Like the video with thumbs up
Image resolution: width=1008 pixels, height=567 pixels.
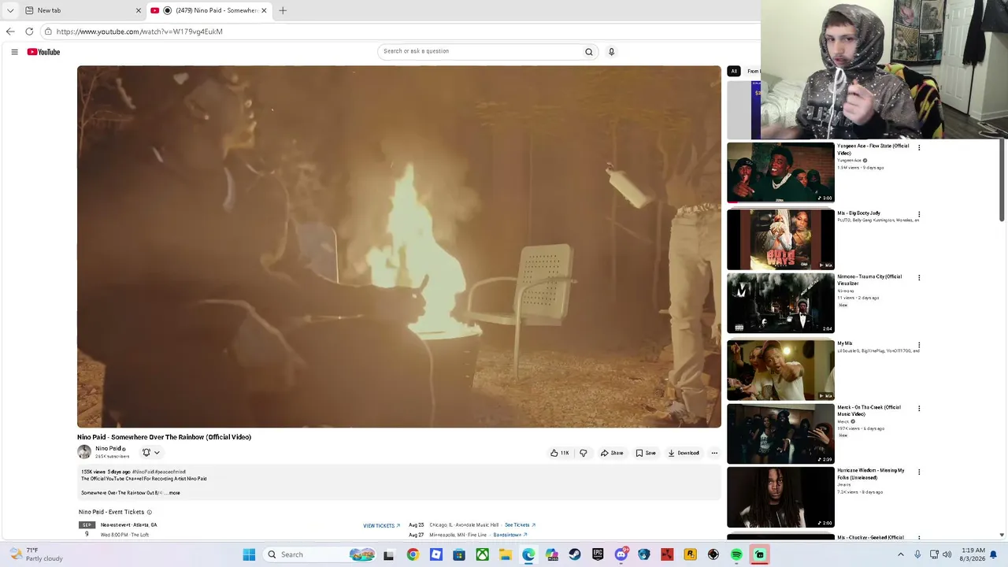coord(559,453)
